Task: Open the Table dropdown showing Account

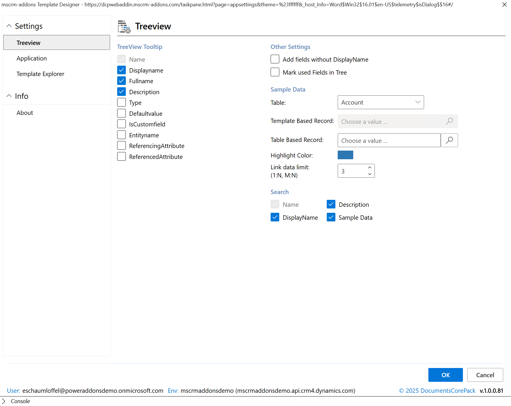Action: click(x=381, y=103)
